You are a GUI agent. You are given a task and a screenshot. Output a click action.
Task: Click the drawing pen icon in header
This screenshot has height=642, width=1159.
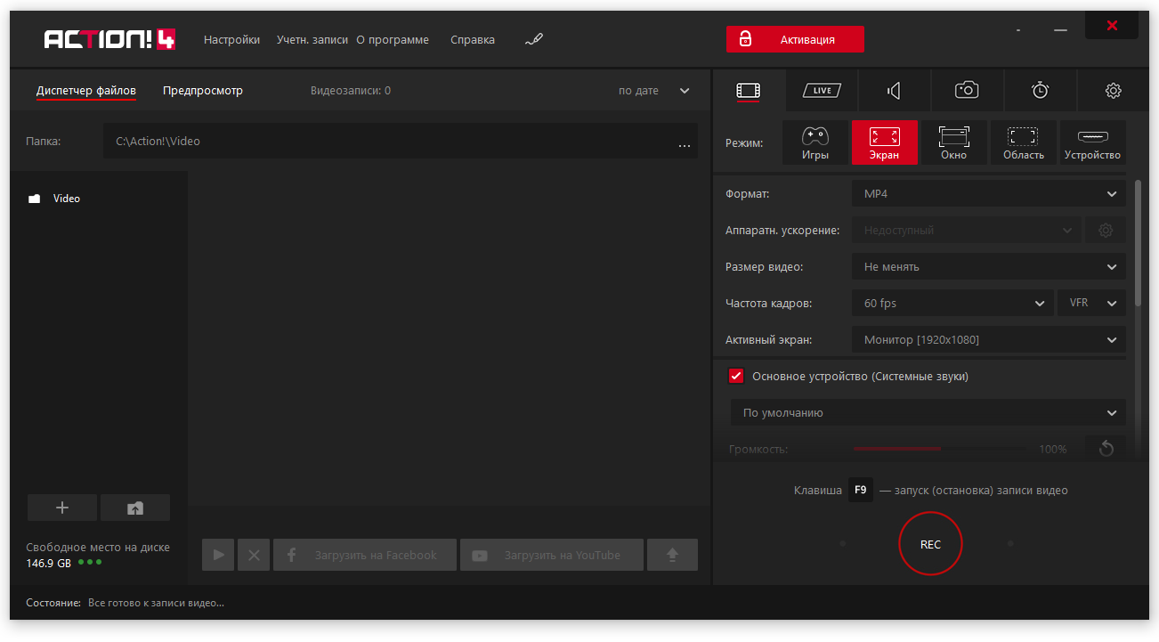pos(533,39)
